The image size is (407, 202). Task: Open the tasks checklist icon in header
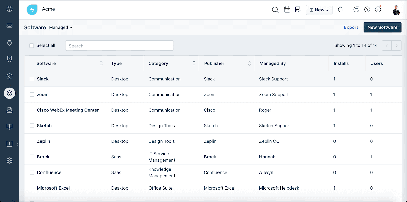pyautogui.click(x=298, y=10)
